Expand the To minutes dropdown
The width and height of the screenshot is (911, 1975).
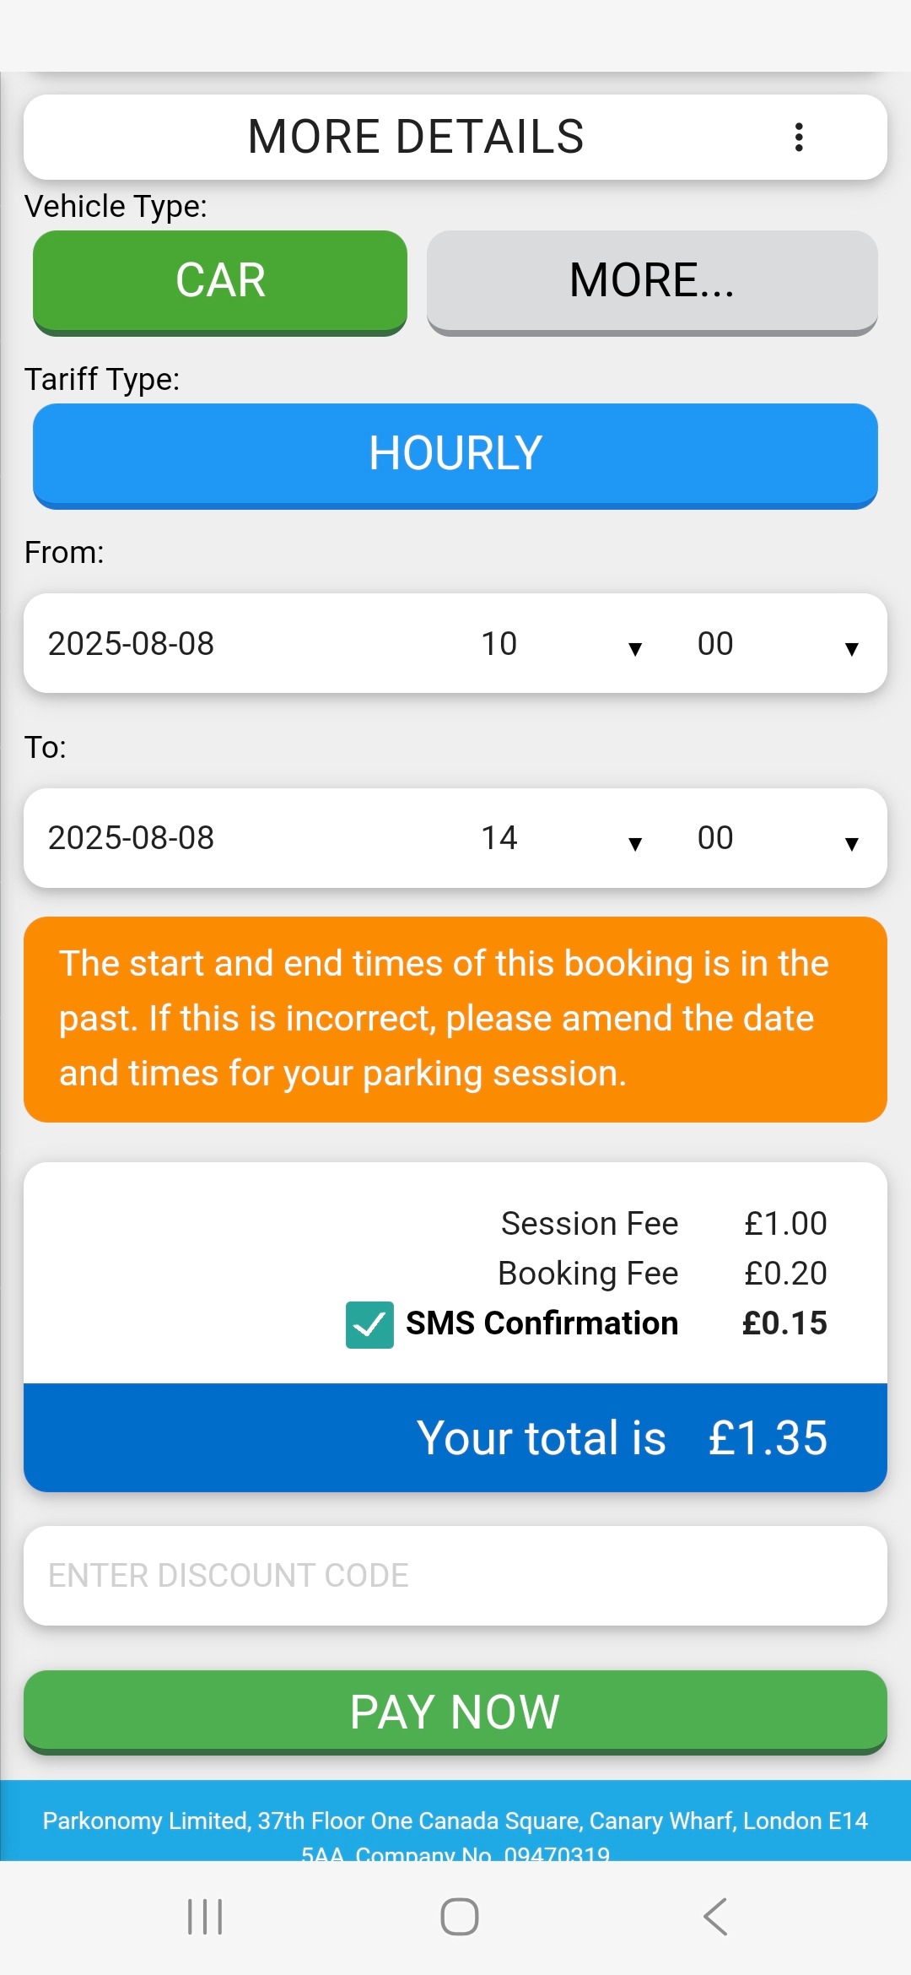click(776, 839)
